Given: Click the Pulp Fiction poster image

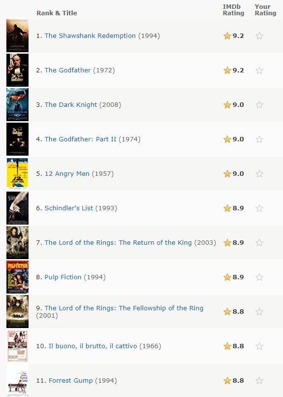Looking at the screenshot, I should pos(17,277).
